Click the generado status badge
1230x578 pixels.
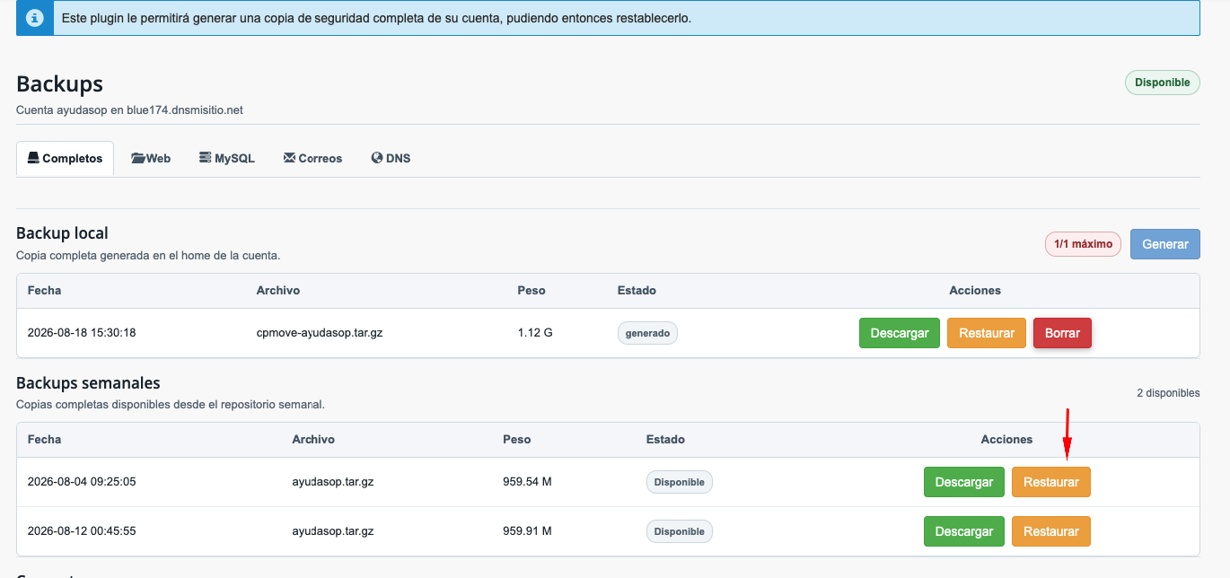pyautogui.click(x=647, y=333)
